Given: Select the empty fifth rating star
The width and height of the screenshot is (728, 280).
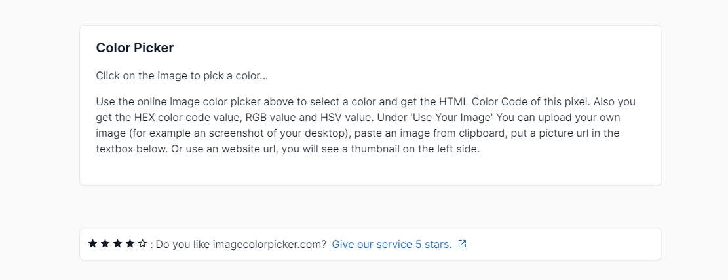Looking at the screenshot, I should click(143, 244).
